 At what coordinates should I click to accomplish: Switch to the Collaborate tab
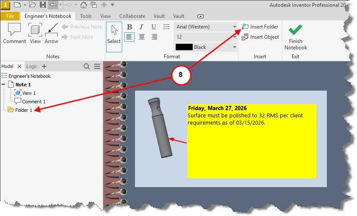click(132, 16)
